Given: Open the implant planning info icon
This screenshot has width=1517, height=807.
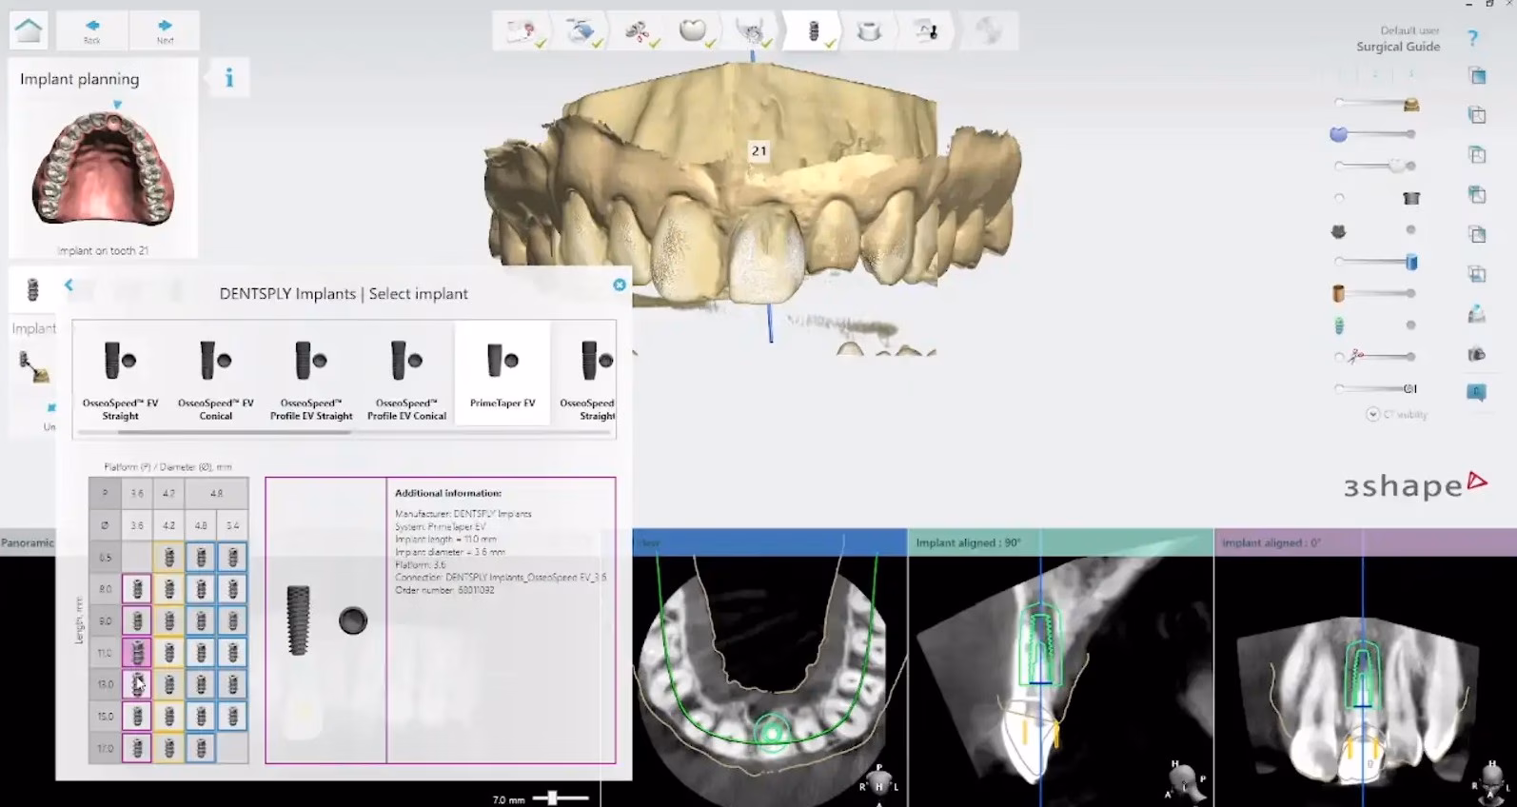Looking at the screenshot, I should coord(228,78).
